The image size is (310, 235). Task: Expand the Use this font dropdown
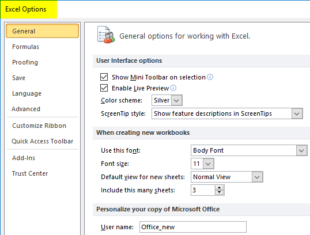click(301, 150)
